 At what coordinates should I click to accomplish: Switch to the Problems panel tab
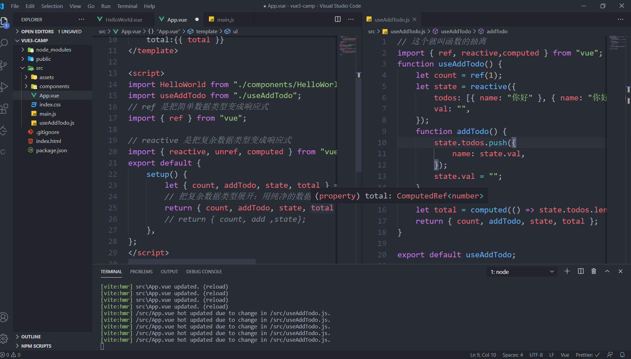(141, 272)
